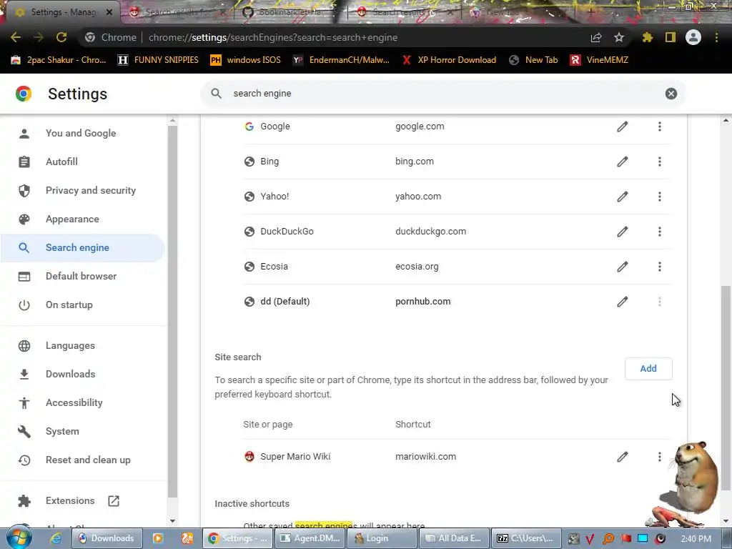This screenshot has height=549, width=732.
Task: Click the address bar URL
Action: [273, 37]
